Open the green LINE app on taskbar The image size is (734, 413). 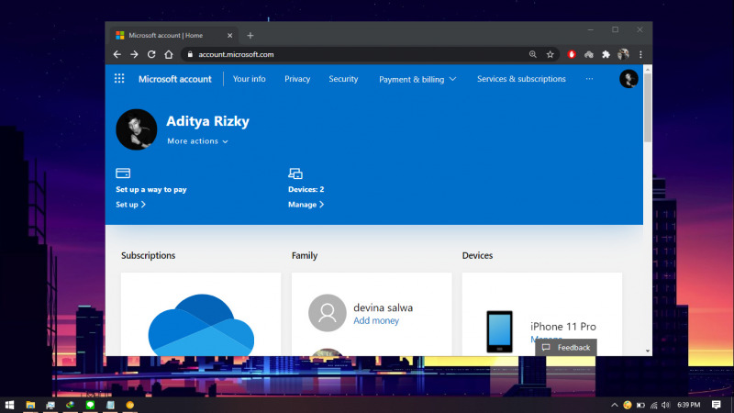90,405
